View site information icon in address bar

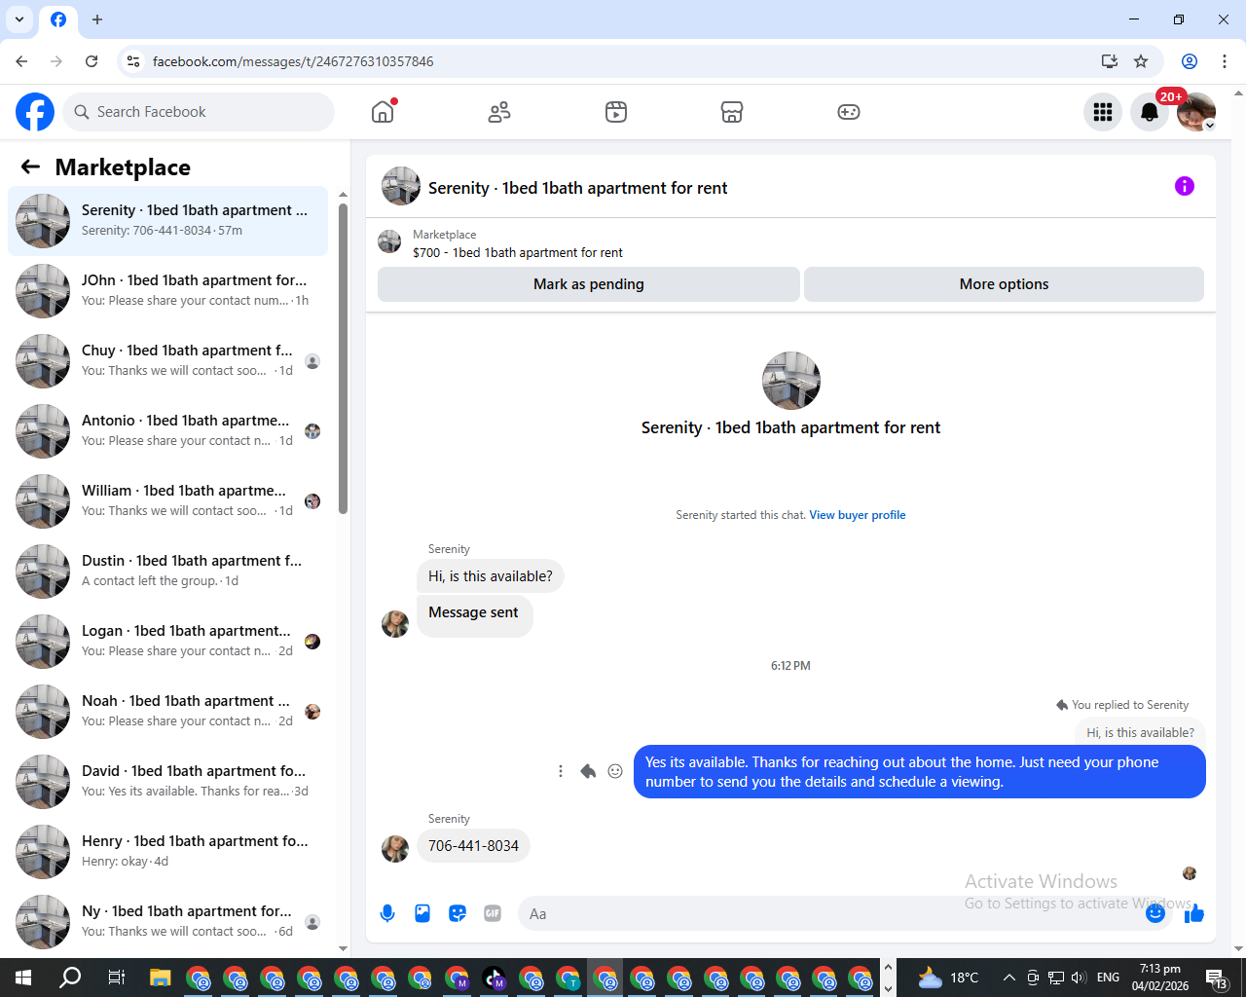point(133,61)
